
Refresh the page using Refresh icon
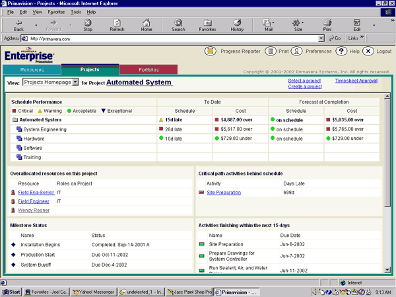click(117, 26)
